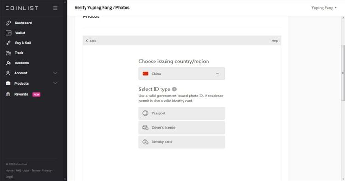Click the page's vertical scrollbar thumb
The height and width of the screenshot is (181, 345).
click(343, 73)
